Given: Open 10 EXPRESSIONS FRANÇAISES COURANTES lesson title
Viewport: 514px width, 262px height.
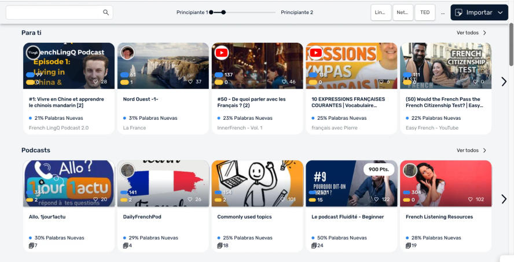Looking at the screenshot, I should point(348,102).
